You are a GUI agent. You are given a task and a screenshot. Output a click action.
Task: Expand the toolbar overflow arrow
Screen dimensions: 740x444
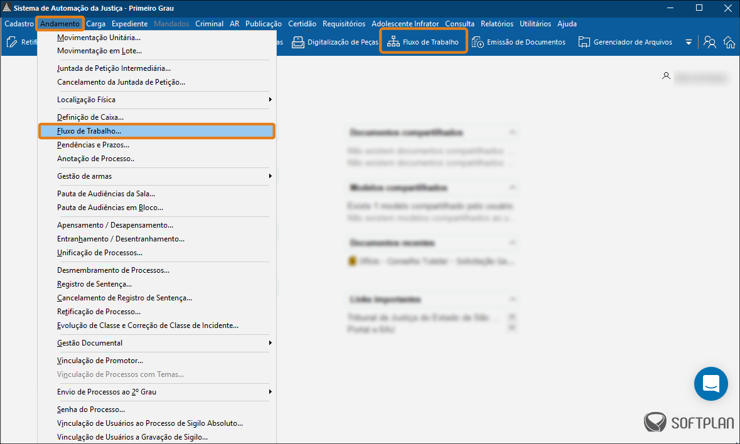[689, 42]
